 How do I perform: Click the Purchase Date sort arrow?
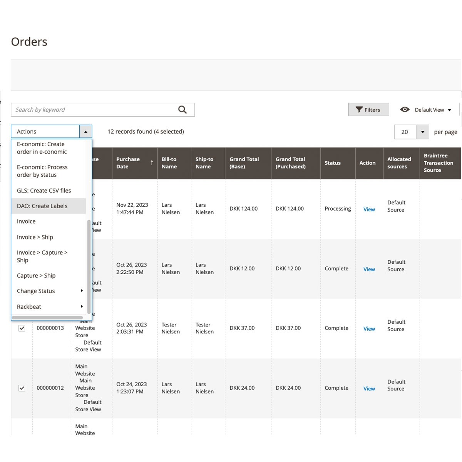[x=152, y=163]
